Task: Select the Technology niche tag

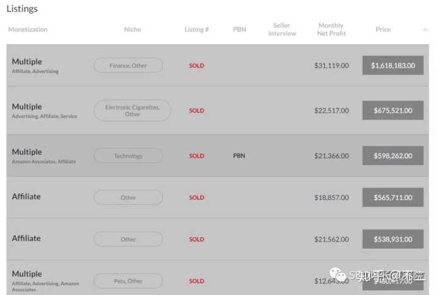Action: point(128,156)
